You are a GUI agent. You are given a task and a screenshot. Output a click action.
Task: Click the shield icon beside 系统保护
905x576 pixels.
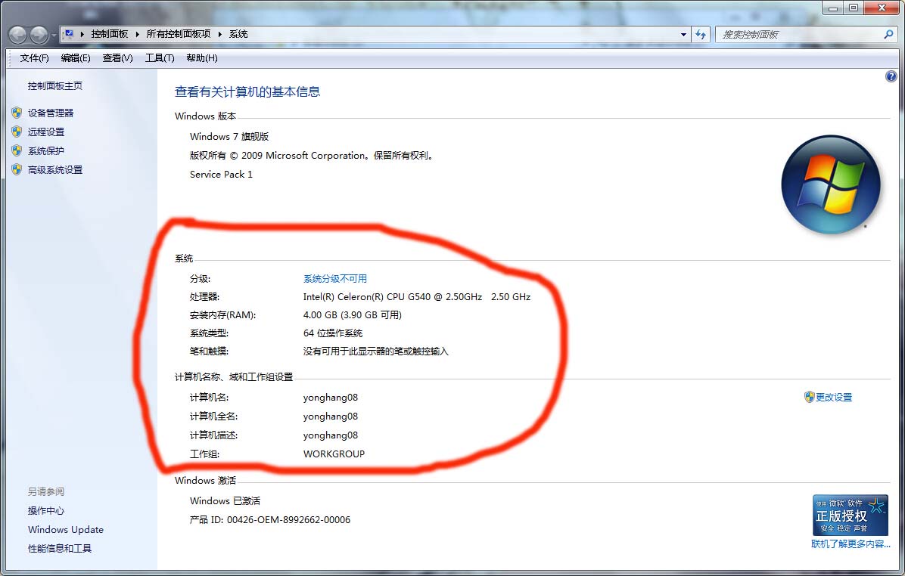pyautogui.click(x=17, y=150)
